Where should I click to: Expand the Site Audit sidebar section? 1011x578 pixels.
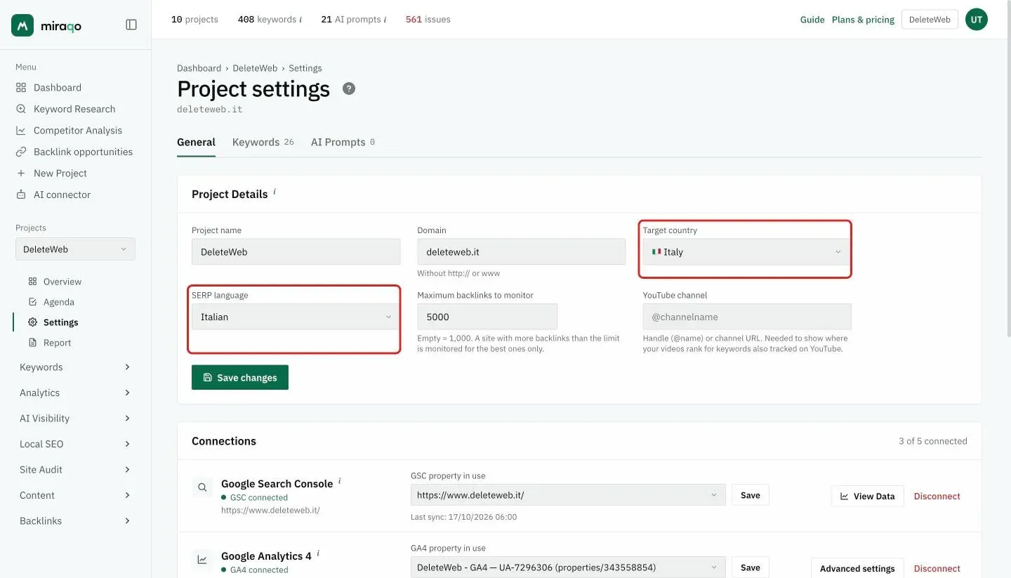75,470
